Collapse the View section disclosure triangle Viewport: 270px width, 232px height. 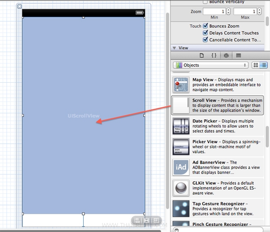click(x=174, y=48)
